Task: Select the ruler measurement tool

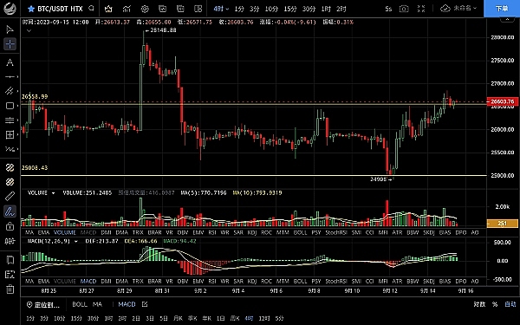Action: [x=10, y=197]
